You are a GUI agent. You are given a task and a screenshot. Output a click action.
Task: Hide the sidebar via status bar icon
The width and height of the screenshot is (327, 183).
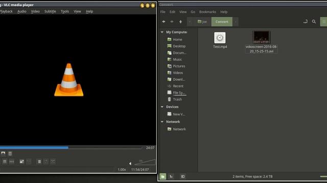[x=183, y=176]
